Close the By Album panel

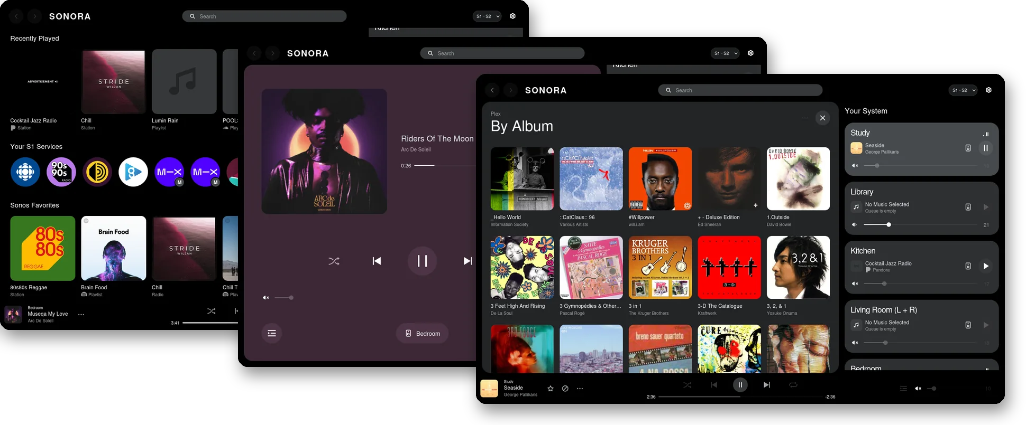click(x=822, y=118)
